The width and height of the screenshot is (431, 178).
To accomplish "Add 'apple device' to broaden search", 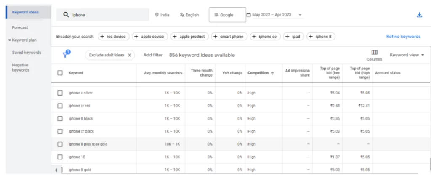I will pyautogui.click(x=150, y=37).
